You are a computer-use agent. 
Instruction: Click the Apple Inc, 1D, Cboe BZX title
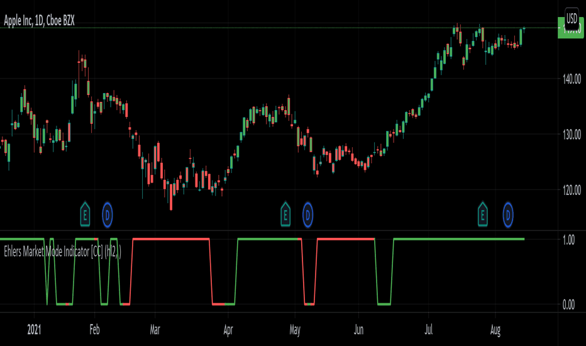(x=39, y=21)
